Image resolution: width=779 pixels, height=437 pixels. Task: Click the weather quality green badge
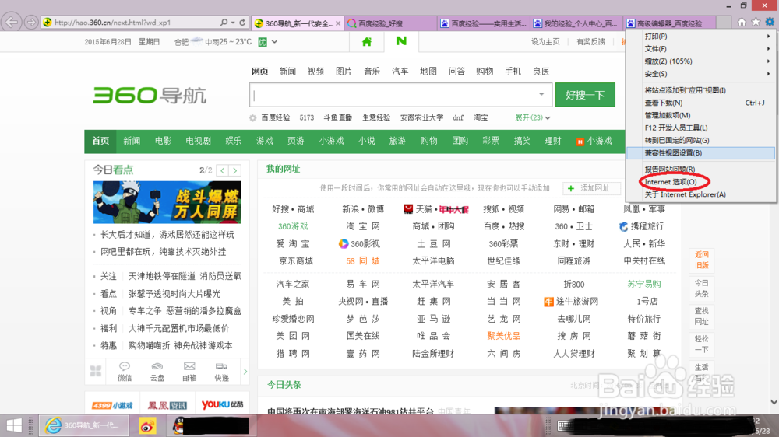263,42
